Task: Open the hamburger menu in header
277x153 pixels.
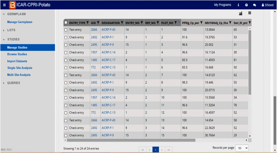Action: point(5,5)
